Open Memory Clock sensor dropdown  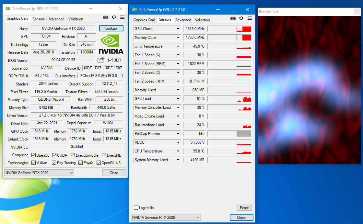click(178, 38)
